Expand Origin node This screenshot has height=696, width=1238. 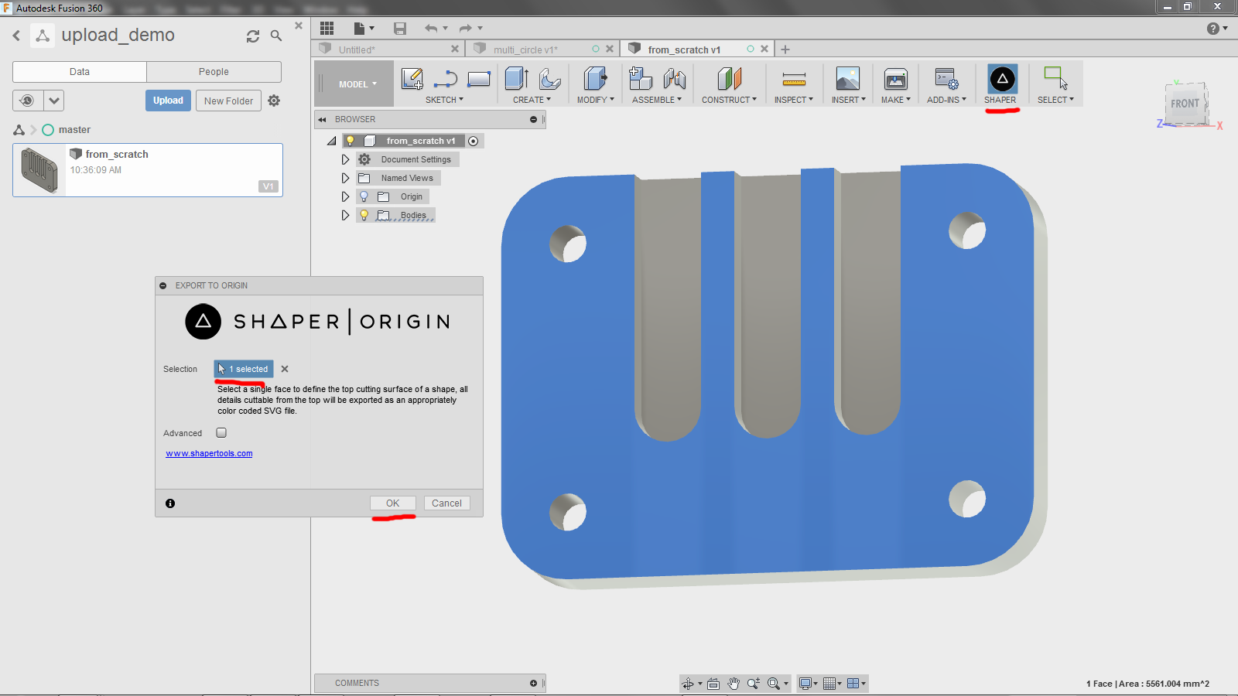pyautogui.click(x=345, y=196)
